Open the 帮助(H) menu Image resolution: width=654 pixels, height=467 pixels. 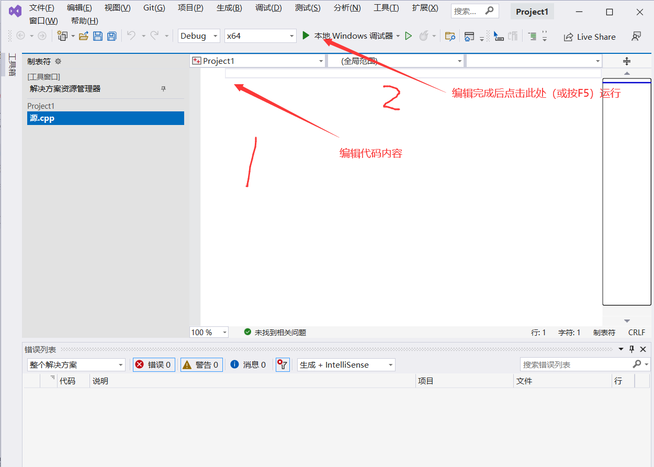[85, 21]
